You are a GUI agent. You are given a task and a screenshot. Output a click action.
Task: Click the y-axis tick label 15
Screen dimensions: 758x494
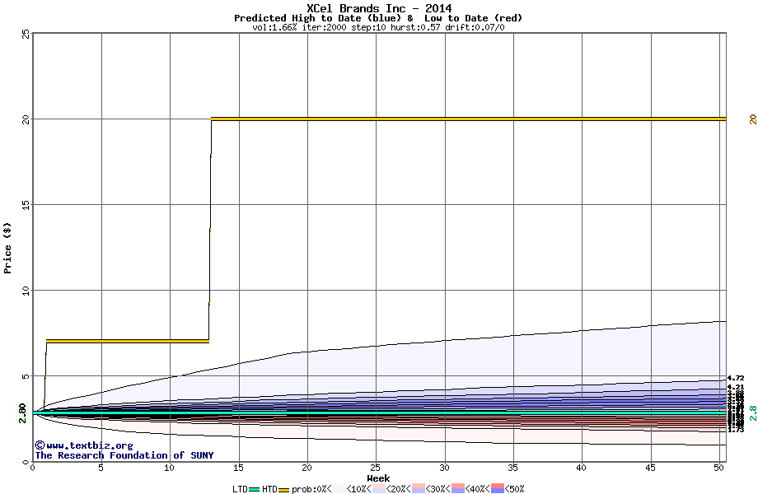[x=26, y=205]
